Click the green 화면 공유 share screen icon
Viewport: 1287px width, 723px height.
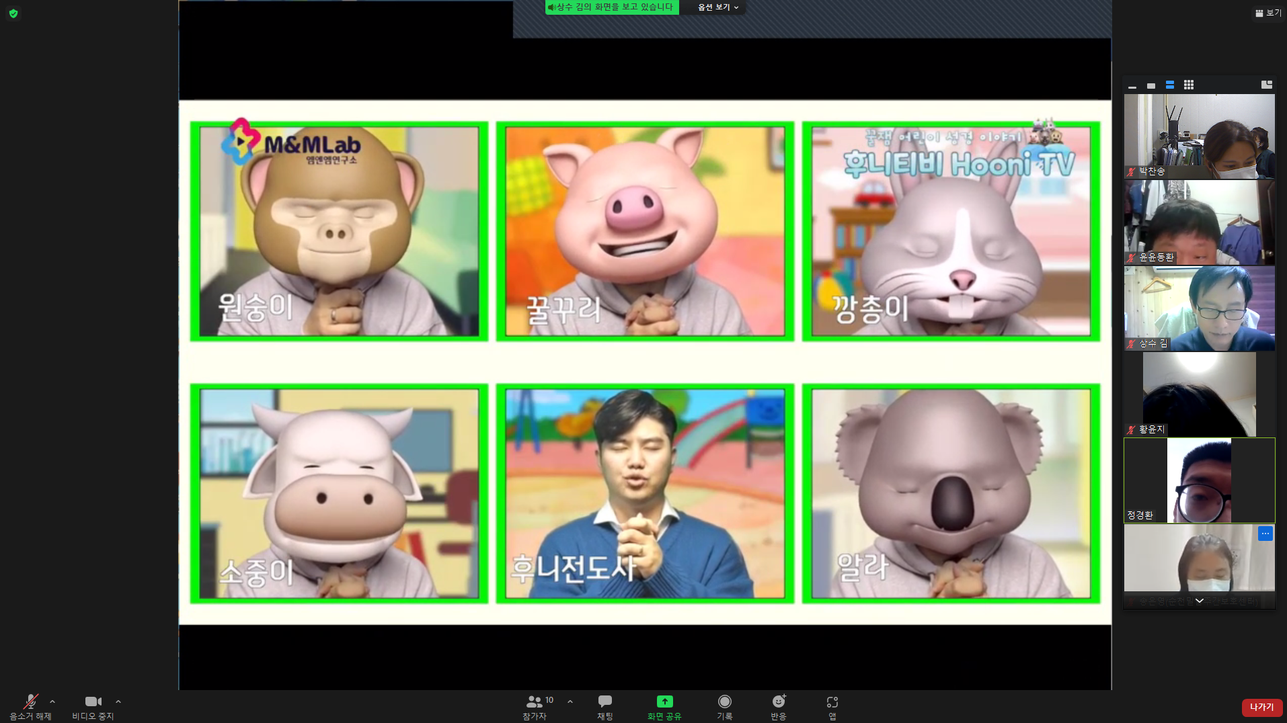pyautogui.click(x=664, y=701)
